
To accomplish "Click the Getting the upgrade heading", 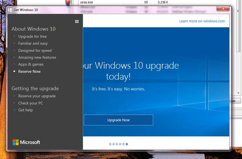I will click(x=35, y=88).
